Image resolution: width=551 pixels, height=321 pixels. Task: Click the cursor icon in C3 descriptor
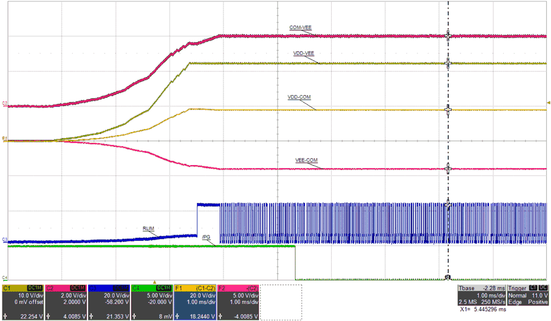pyautogui.click(x=91, y=317)
